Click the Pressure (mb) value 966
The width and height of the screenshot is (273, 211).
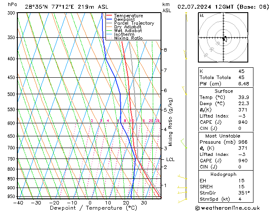click(243, 142)
